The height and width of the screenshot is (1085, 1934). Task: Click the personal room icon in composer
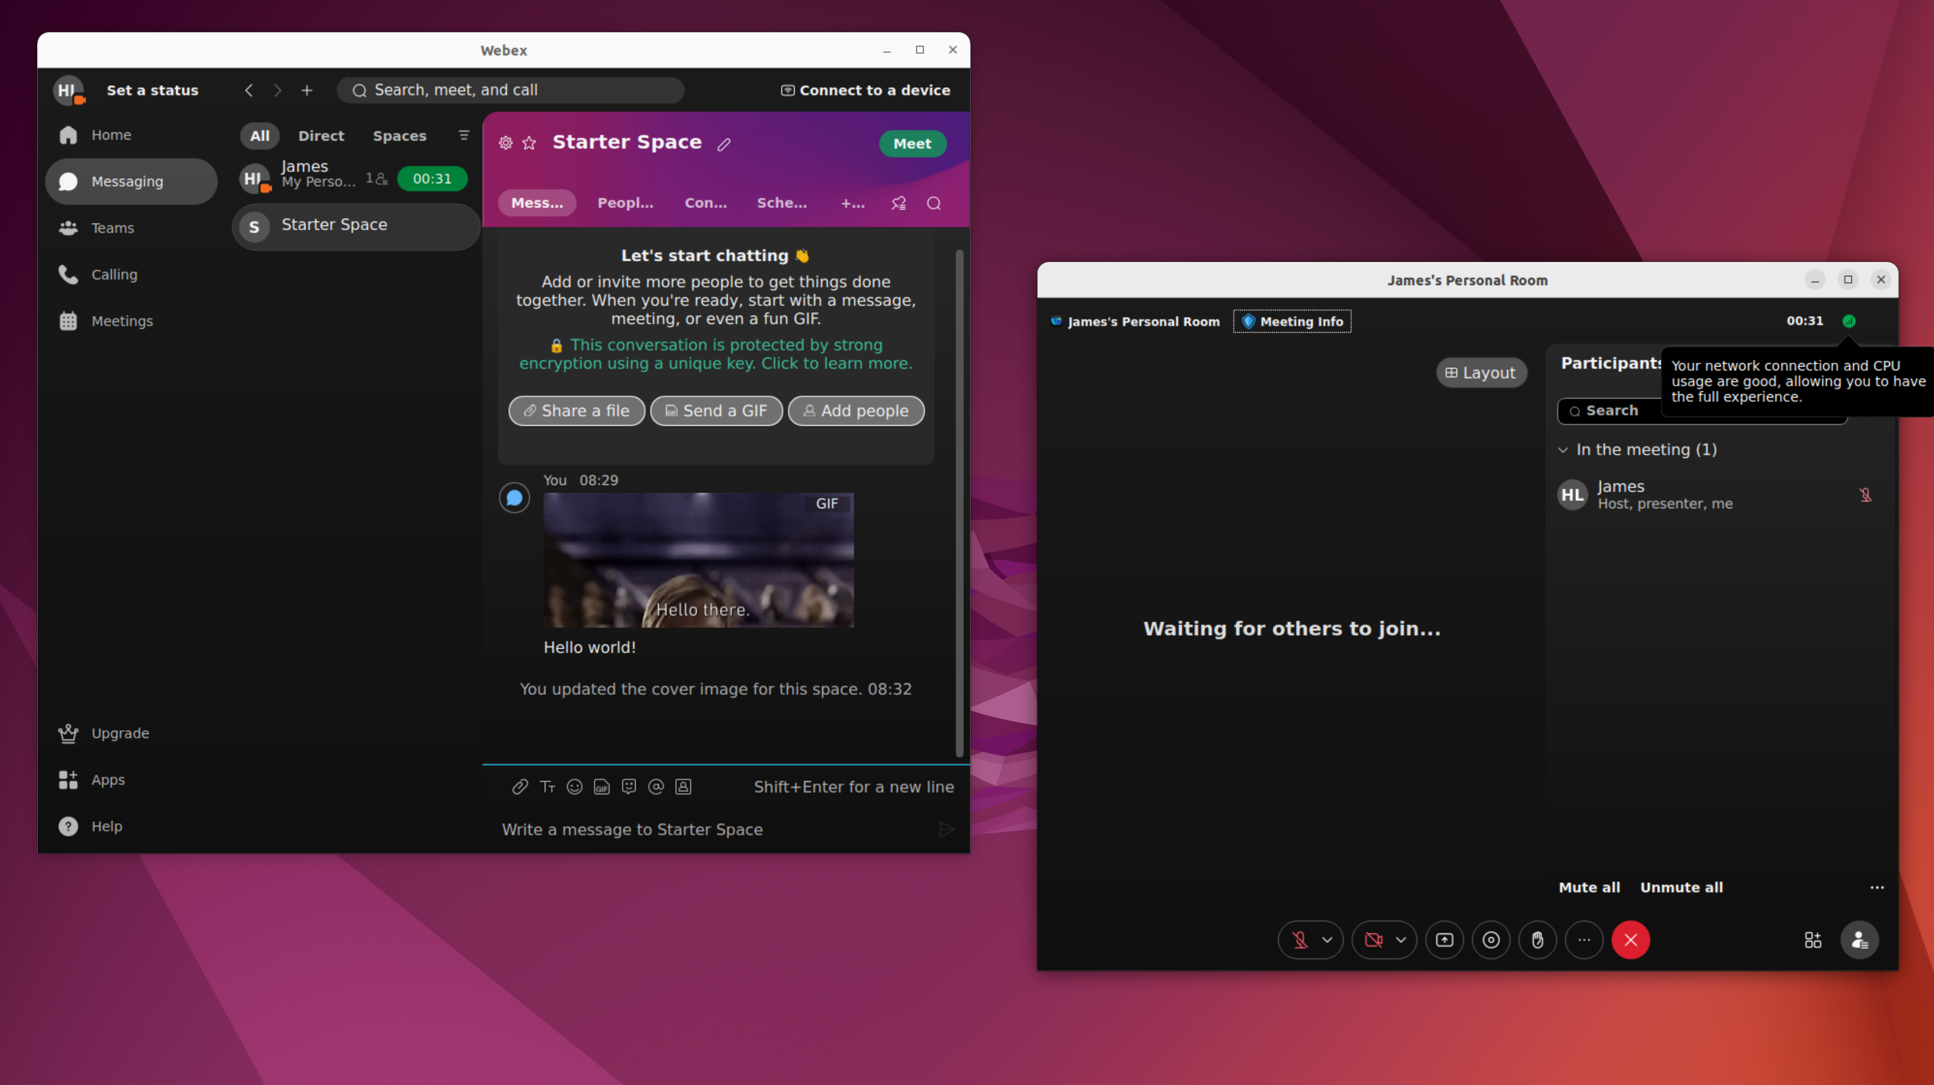point(683,786)
